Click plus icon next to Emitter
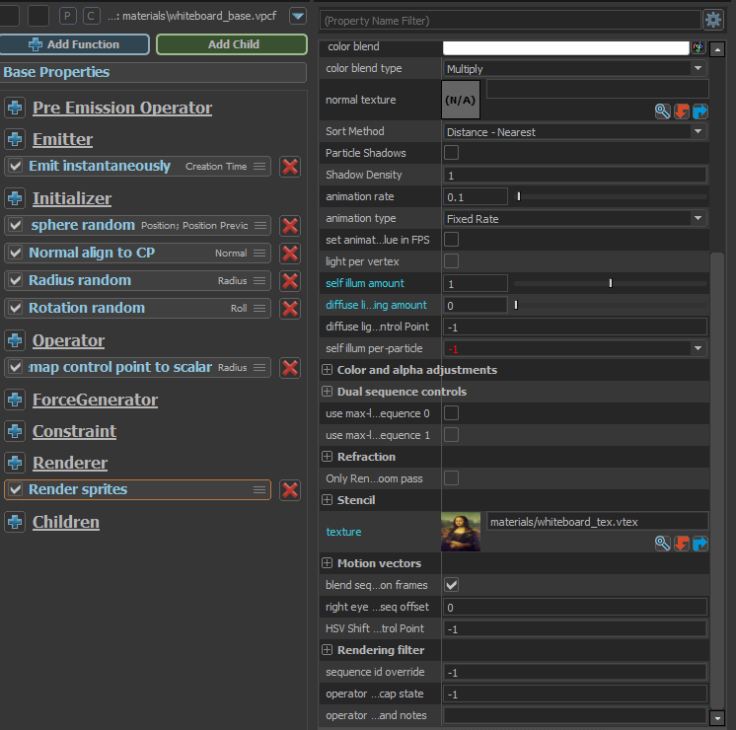The width and height of the screenshot is (736, 730). point(15,139)
